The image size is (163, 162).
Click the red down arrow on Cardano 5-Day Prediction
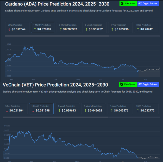(x=9, y=29)
